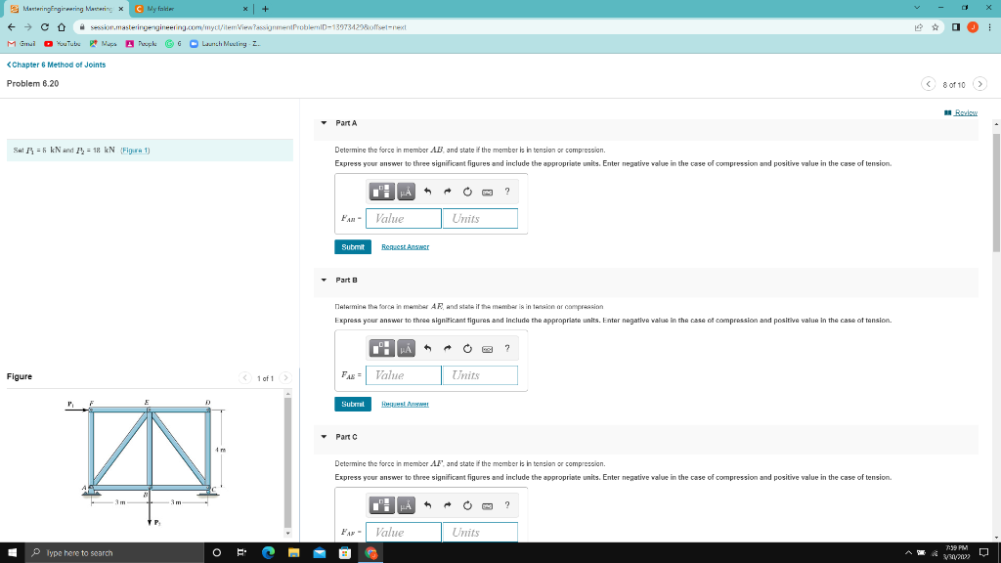
Task: Undo in Part C answer toolbar
Action: coord(428,505)
